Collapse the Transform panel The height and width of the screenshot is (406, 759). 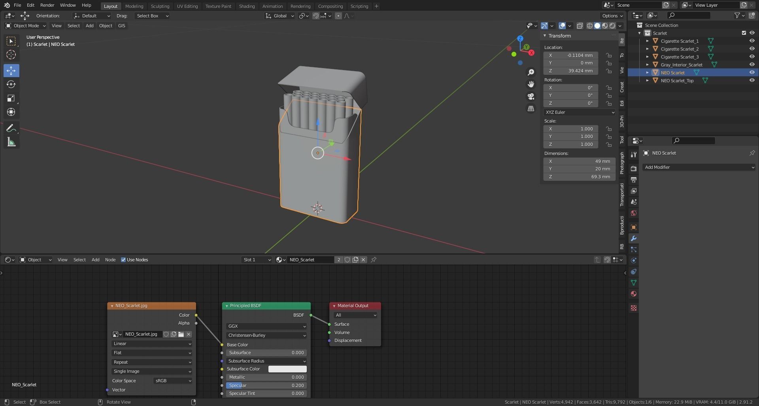[545, 36]
